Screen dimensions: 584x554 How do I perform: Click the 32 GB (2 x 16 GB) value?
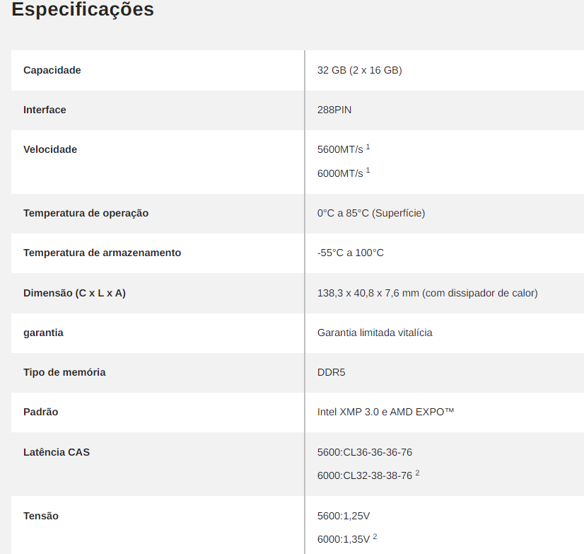coord(359,70)
